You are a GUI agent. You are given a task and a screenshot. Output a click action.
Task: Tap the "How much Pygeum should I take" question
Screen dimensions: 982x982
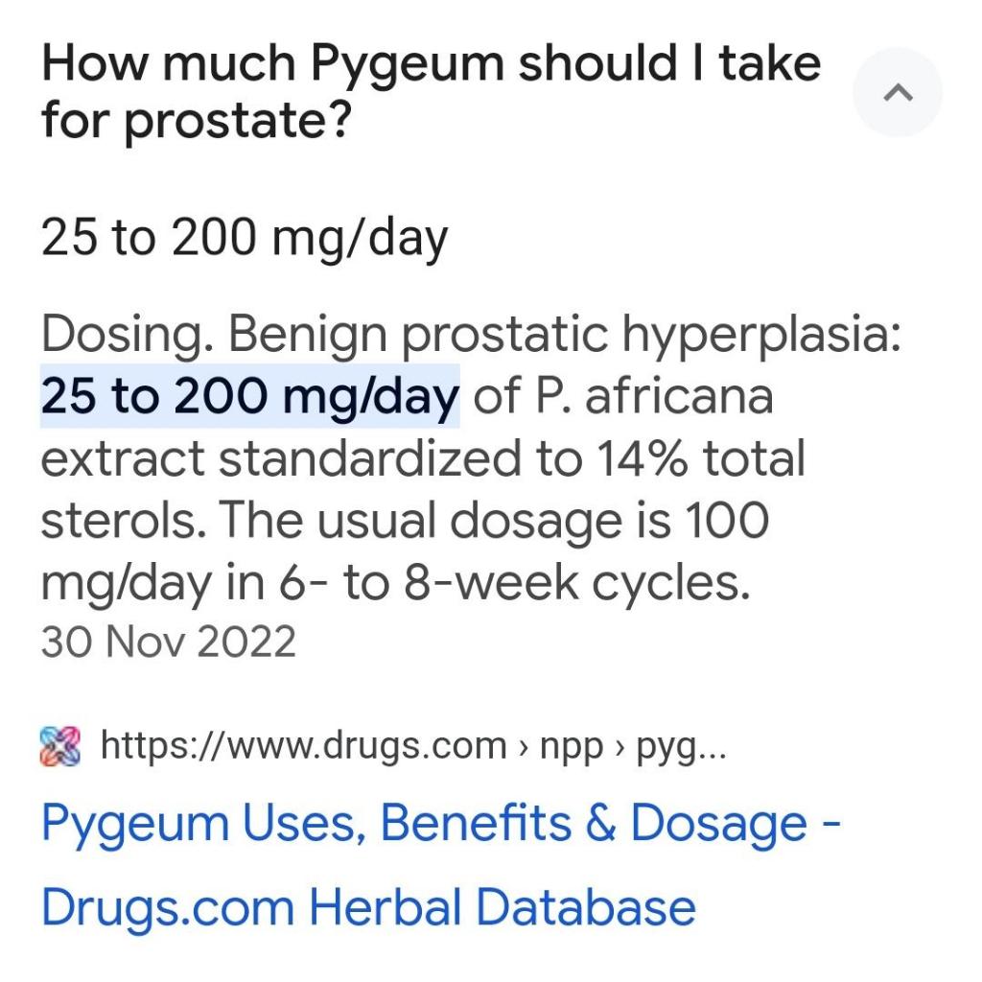(430, 64)
